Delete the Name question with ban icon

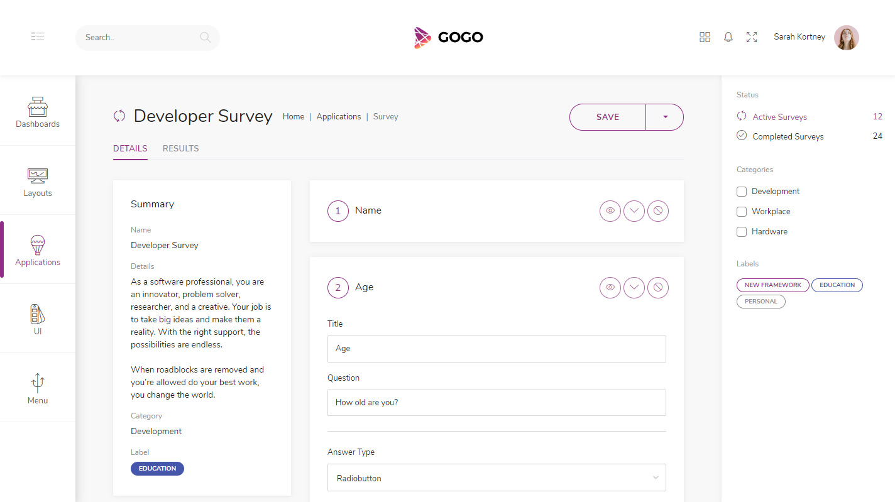pos(658,211)
